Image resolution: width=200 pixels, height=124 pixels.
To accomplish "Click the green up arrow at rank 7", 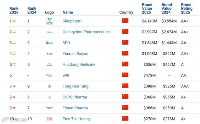I will tap(14, 86).
